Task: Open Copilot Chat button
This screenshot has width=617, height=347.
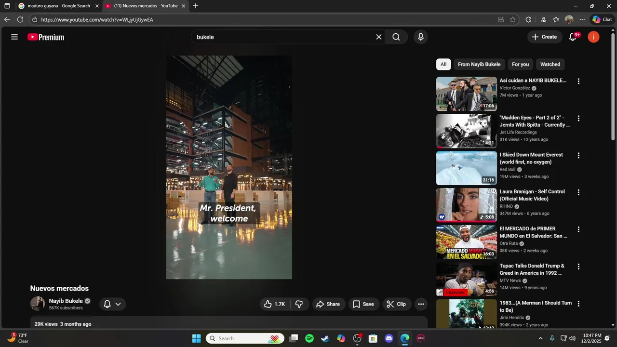Action: point(603,20)
